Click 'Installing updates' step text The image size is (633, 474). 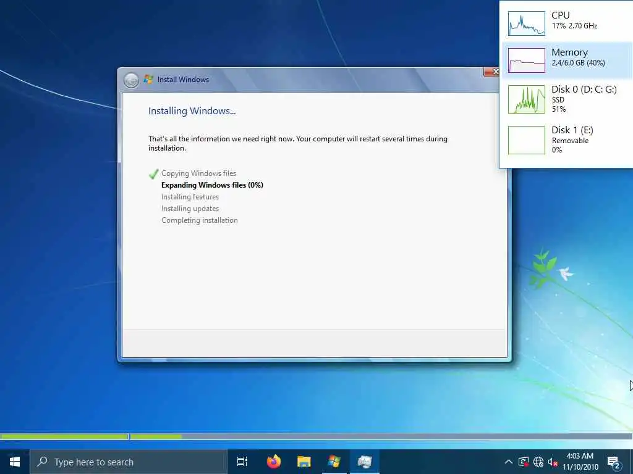tap(190, 209)
